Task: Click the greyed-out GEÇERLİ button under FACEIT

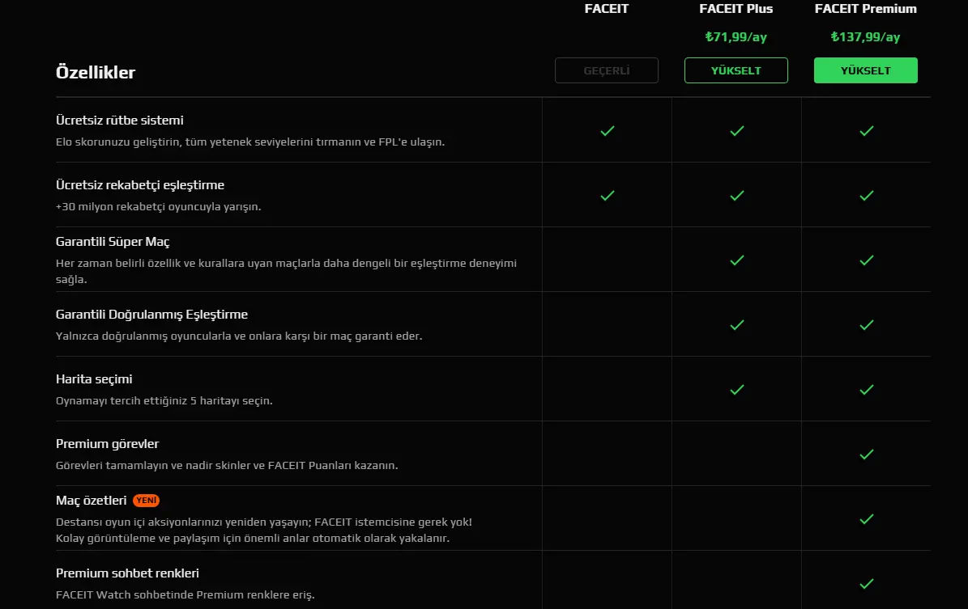Action: pos(606,70)
